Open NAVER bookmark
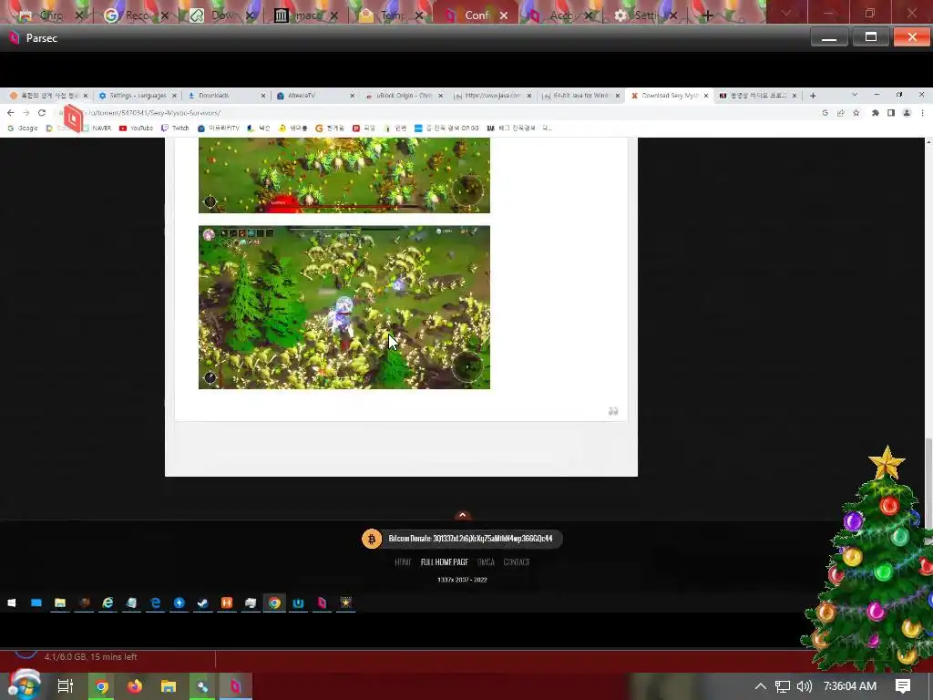The image size is (933, 700). click(x=97, y=128)
